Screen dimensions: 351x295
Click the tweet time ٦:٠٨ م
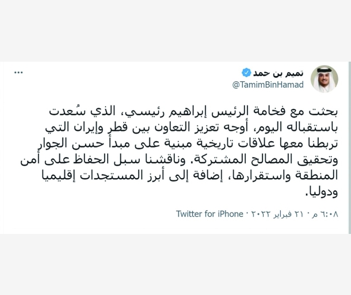(325, 214)
